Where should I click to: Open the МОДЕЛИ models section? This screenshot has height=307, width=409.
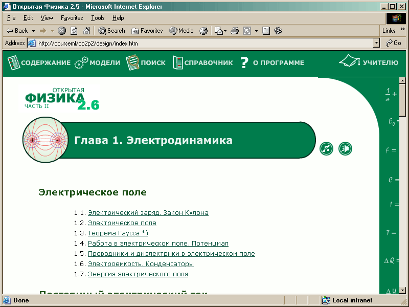coord(97,62)
